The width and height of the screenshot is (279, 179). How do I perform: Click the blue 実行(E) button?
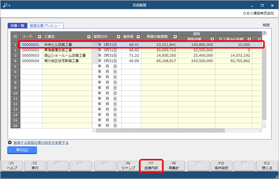pos(22,150)
